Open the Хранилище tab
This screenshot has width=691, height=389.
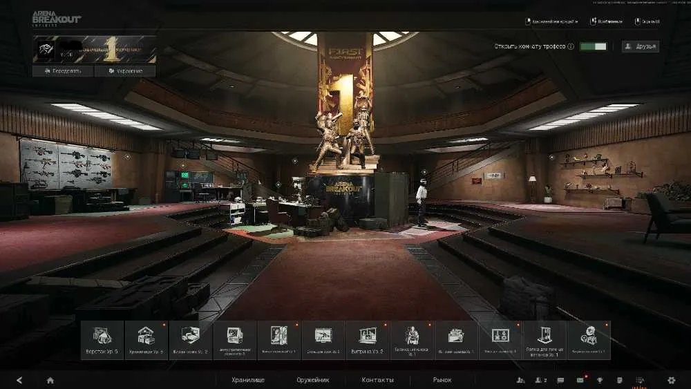247,380
